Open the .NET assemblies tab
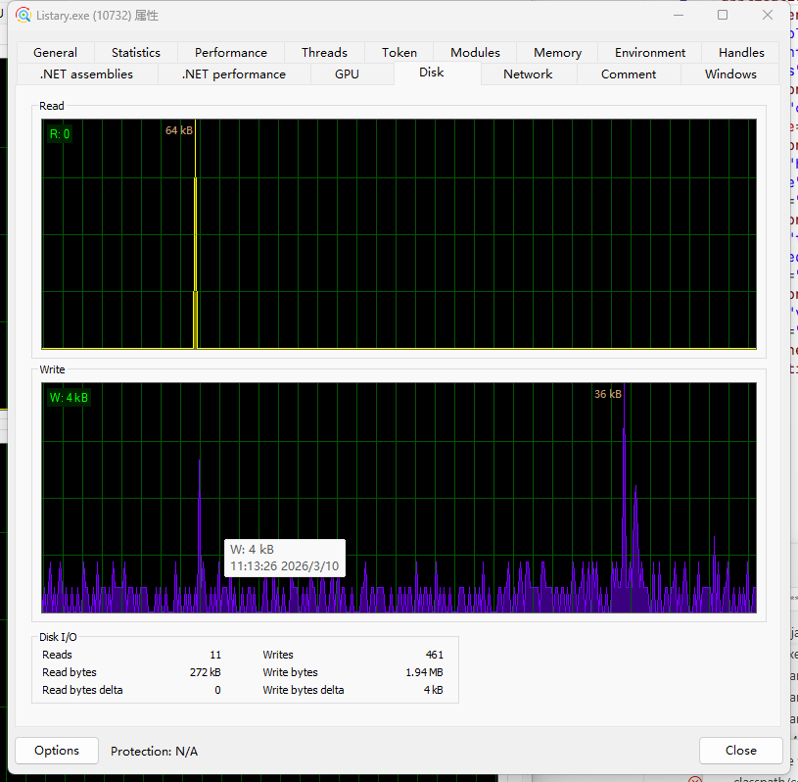This screenshot has height=782, width=798. tap(86, 74)
